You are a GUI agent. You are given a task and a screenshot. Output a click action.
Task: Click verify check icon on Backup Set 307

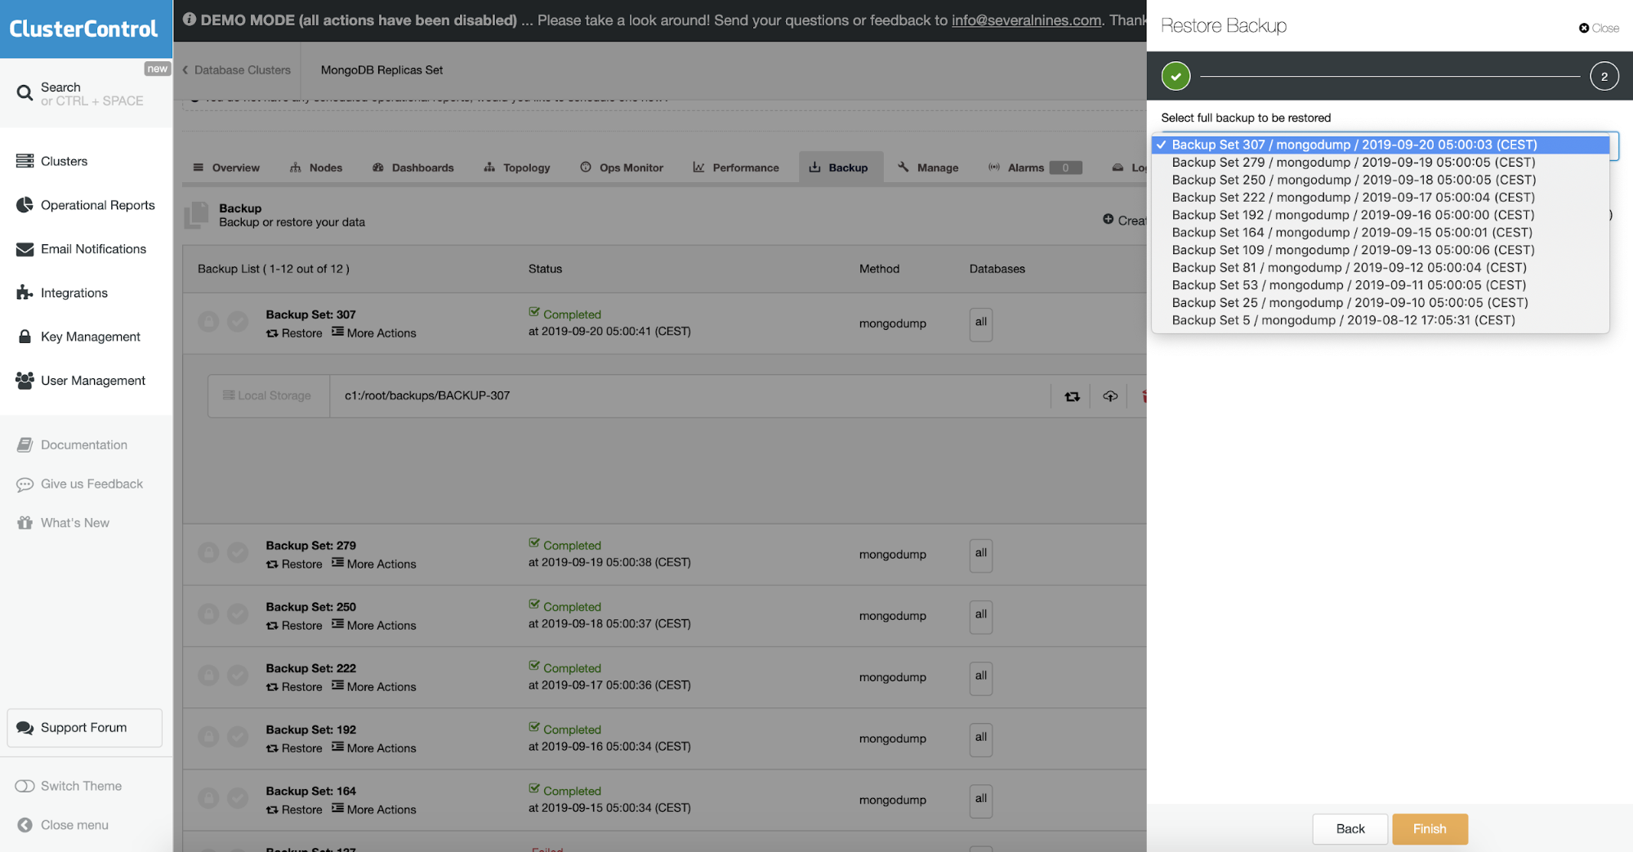[238, 322]
